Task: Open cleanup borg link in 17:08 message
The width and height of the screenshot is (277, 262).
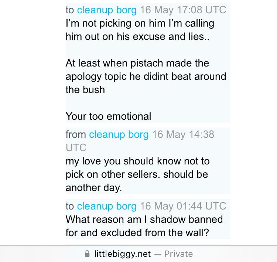Action: point(107,10)
